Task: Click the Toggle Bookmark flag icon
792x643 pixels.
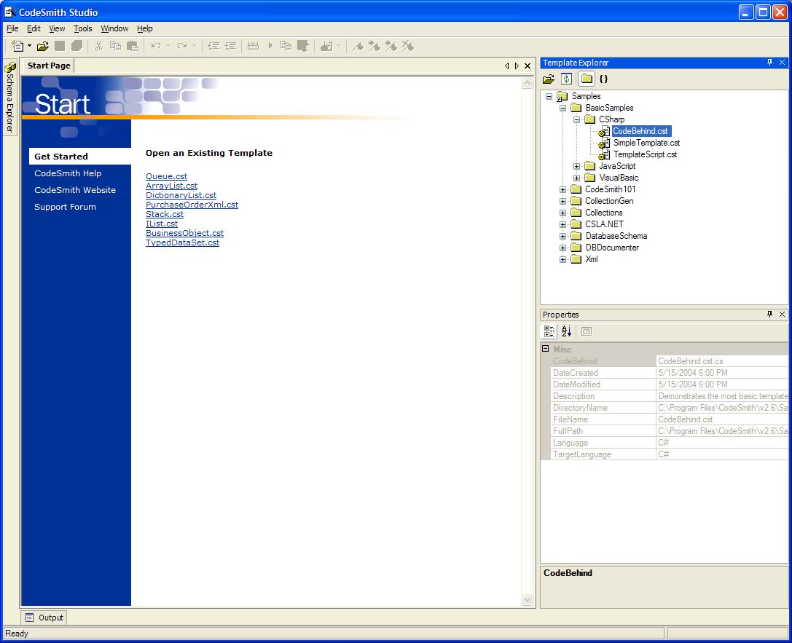Action: tap(358, 47)
